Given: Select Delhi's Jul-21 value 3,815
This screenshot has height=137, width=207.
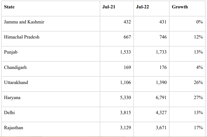Looking at the screenshot, I should (125, 113).
